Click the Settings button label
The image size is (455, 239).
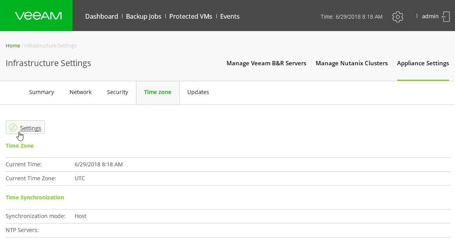[x=30, y=128]
